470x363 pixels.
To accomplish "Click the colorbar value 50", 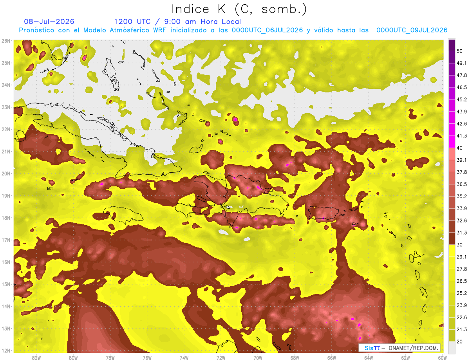I will (x=460, y=51).
